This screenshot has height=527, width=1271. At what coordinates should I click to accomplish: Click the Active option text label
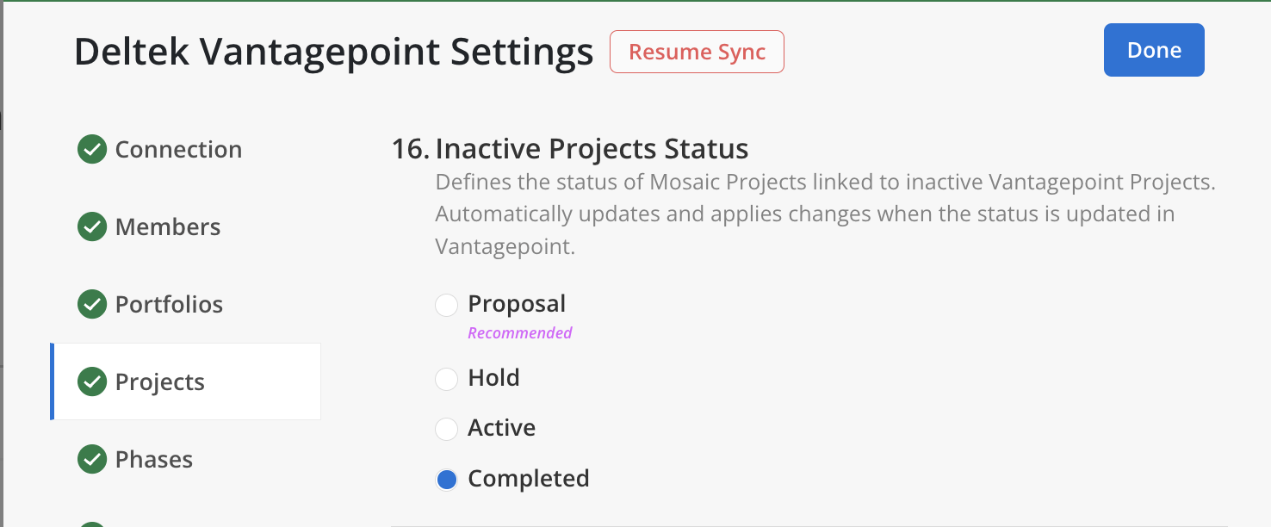point(501,428)
